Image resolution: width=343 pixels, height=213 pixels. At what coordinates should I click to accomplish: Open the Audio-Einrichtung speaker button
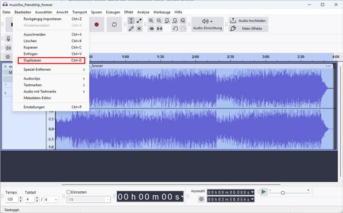(207, 24)
